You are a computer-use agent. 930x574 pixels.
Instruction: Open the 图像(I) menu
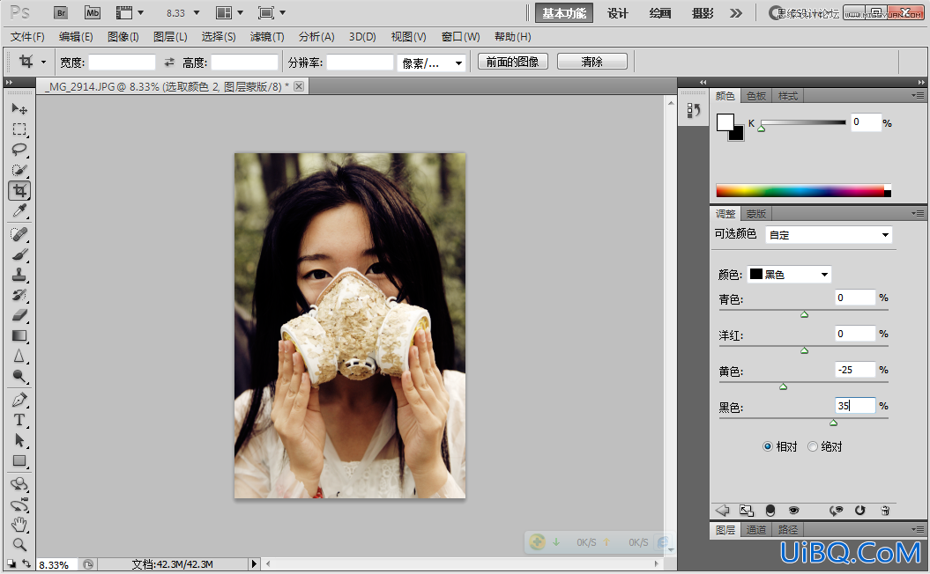(123, 37)
